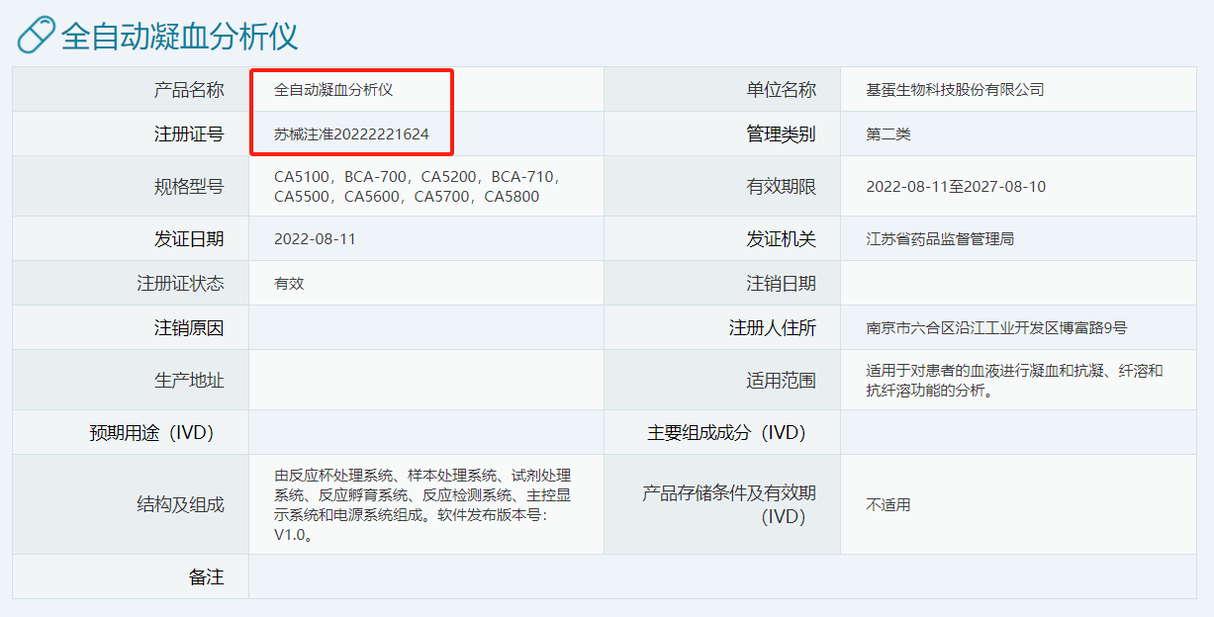Image resolution: width=1214 pixels, height=617 pixels.
Task: Click the 备注 label
Action: pyautogui.click(x=207, y=577)
